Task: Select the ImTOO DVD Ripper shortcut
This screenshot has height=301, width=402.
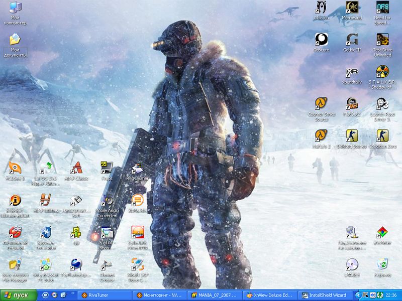Action: 46,168
